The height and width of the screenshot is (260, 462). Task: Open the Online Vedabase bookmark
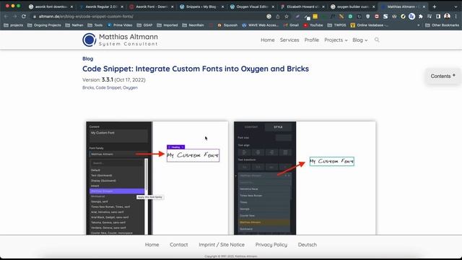tap(370, 25)
